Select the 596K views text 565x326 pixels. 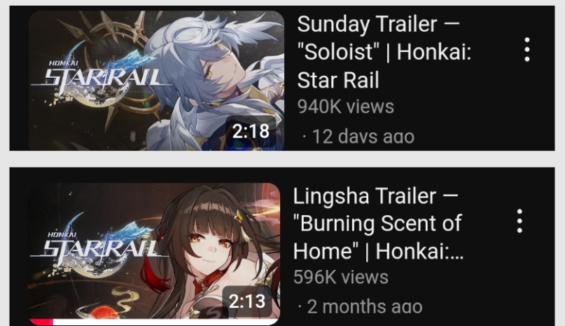tap(340, 277)
